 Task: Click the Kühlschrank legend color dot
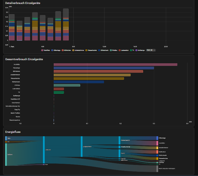99,50
